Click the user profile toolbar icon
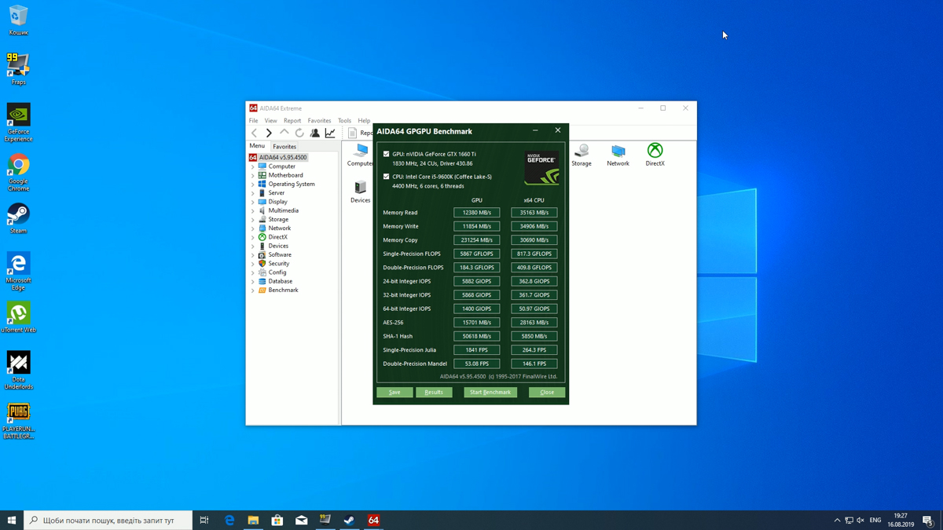Screen dimensions: 943x530 tap(314, 133)
